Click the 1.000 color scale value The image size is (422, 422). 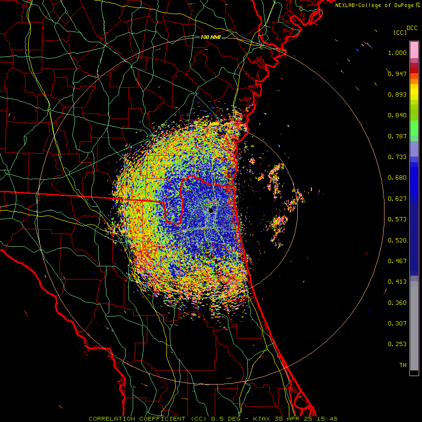coord(397,53)
